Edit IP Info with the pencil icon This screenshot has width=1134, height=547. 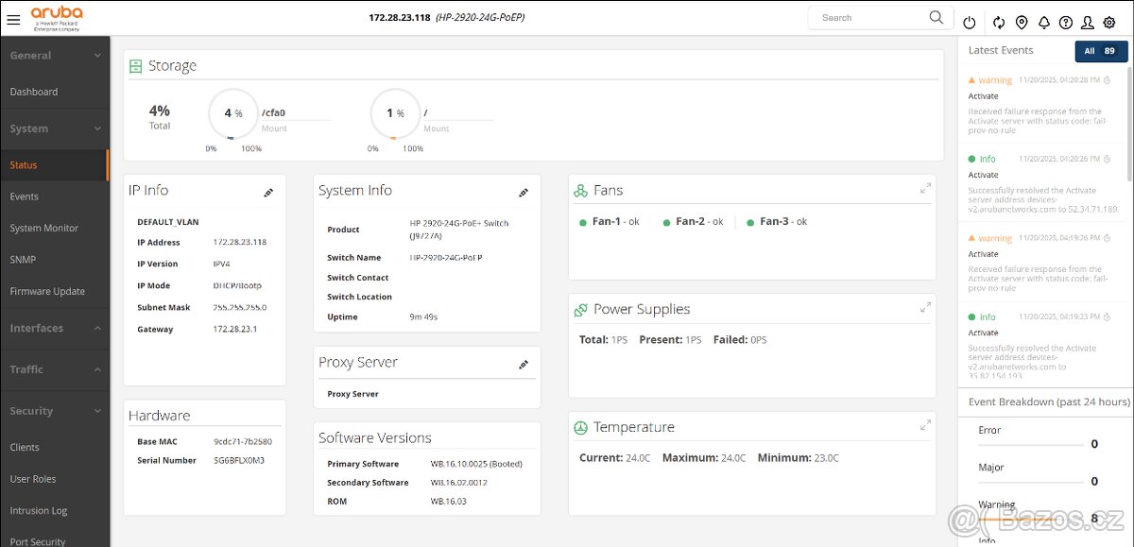pos(268,191)
